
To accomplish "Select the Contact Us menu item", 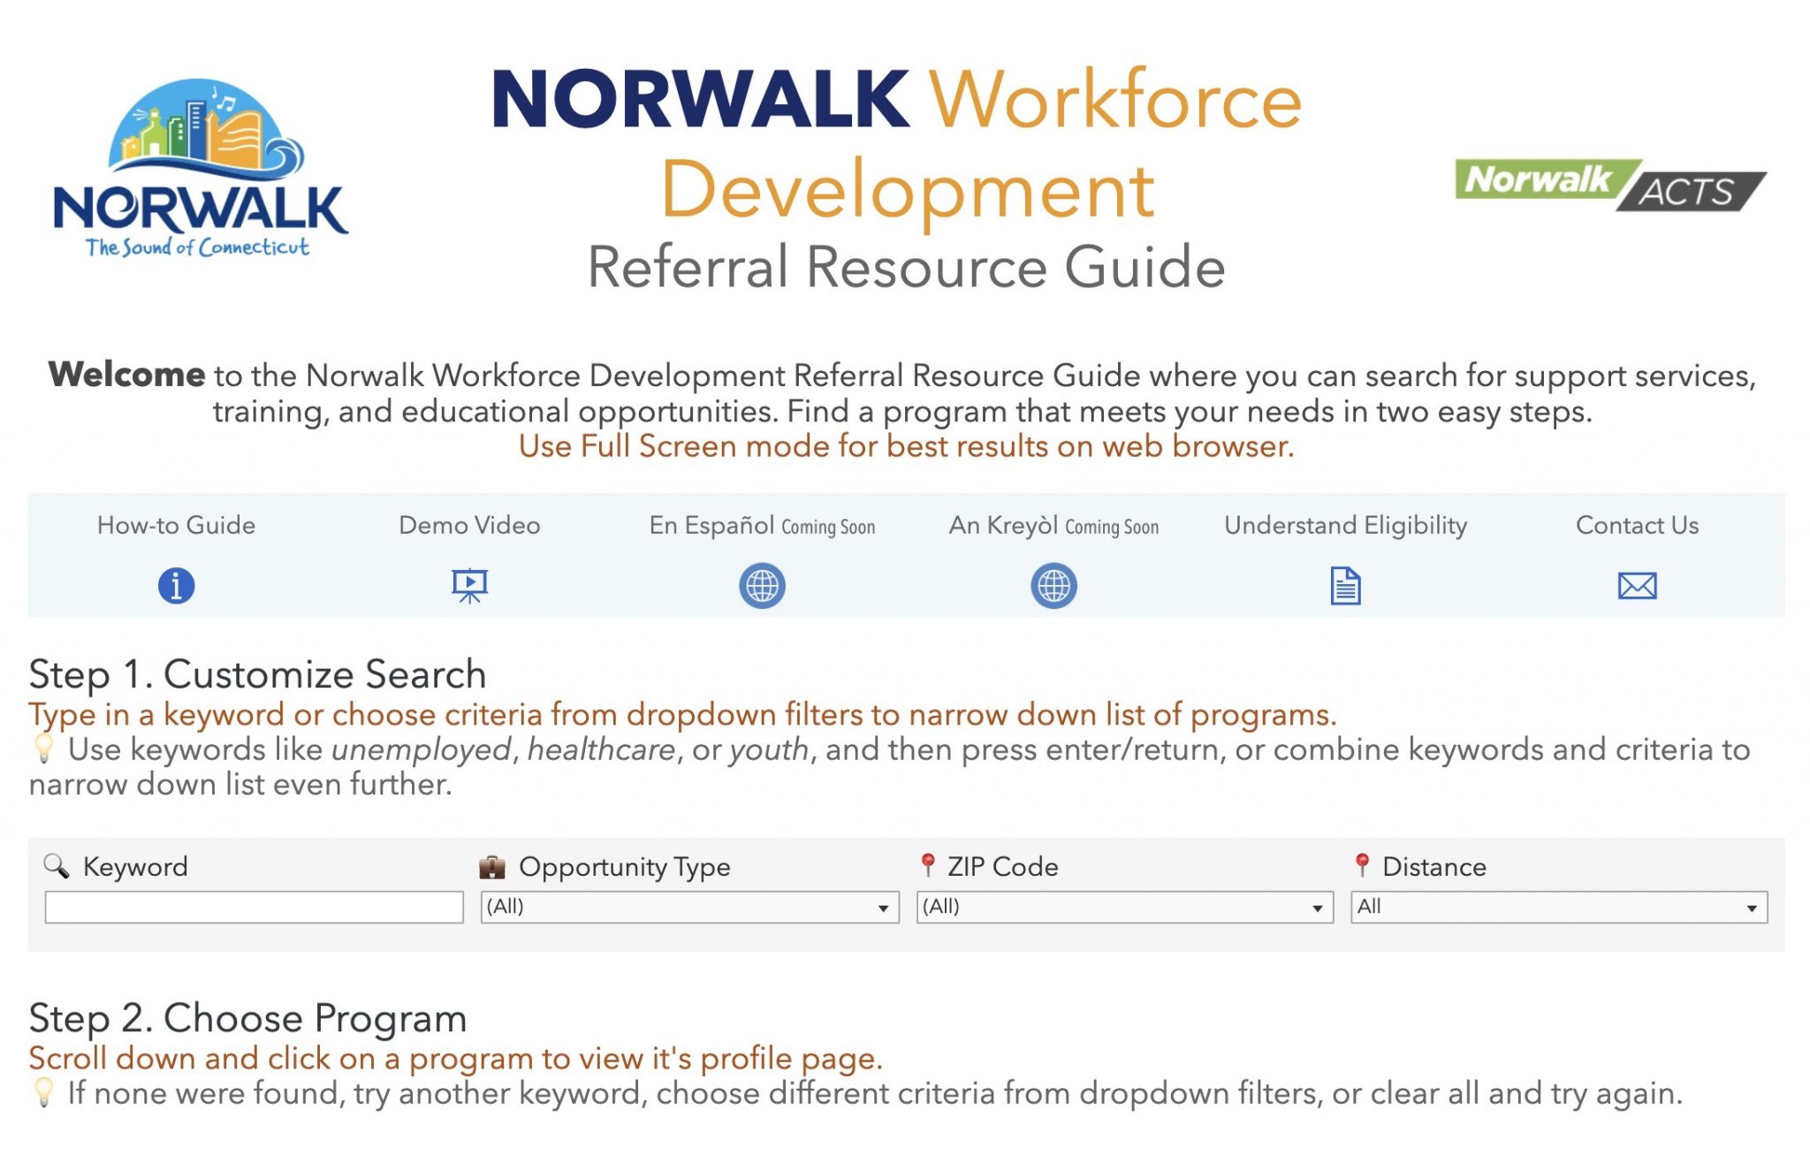I will coord(1638,525).
